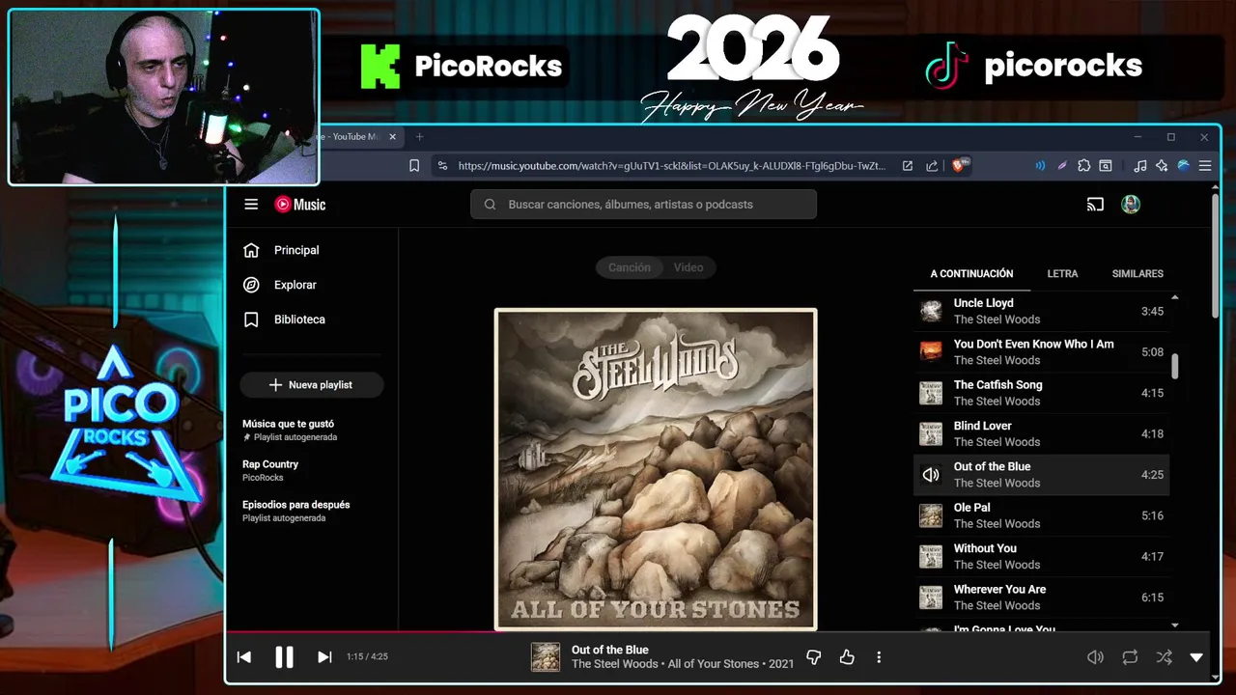Skip to the previous track
The image size is (1236, 695).
244,657
